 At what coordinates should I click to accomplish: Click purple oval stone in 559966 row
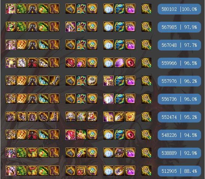(119, 63)
